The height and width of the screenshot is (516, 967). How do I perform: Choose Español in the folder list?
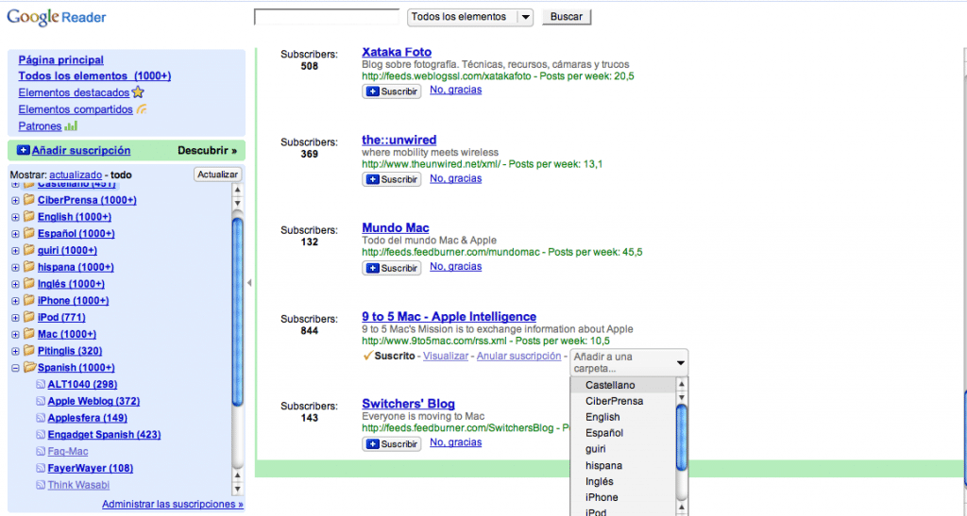coord(623,433)
